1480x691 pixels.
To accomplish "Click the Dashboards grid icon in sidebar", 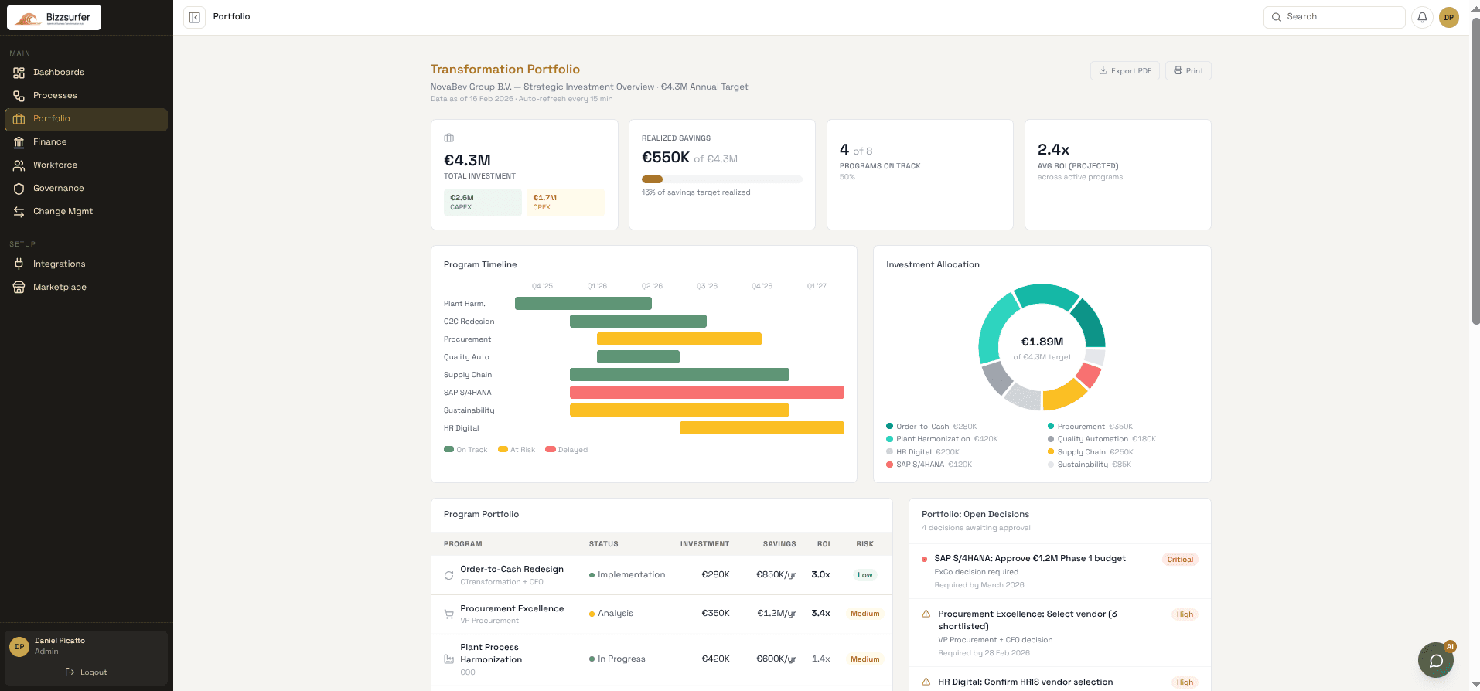I will [19, 73].
